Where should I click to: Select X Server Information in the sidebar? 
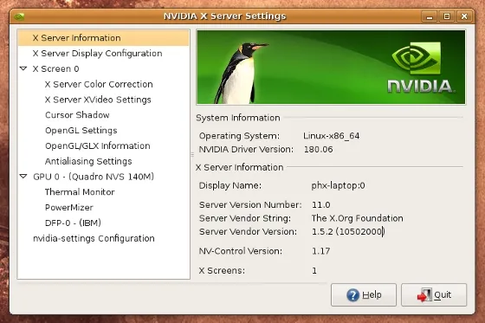pos(103,38)
